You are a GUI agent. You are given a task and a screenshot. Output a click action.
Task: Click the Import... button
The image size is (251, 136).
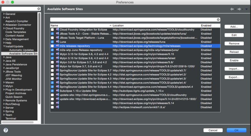(x=234, y=69)
